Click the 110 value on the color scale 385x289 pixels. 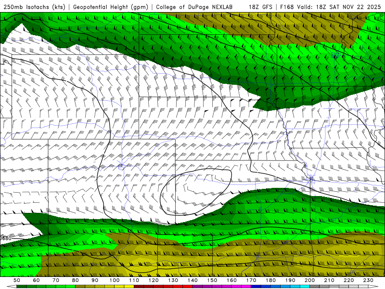pyautogui.click(x=134, y=280)
